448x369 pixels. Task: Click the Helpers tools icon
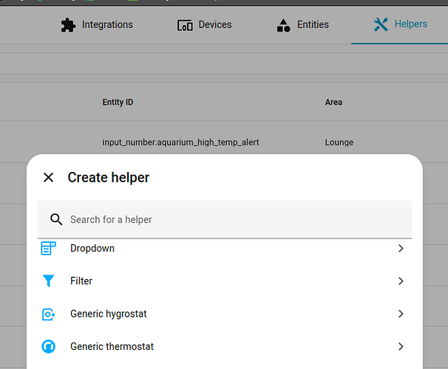click(381, 25)
